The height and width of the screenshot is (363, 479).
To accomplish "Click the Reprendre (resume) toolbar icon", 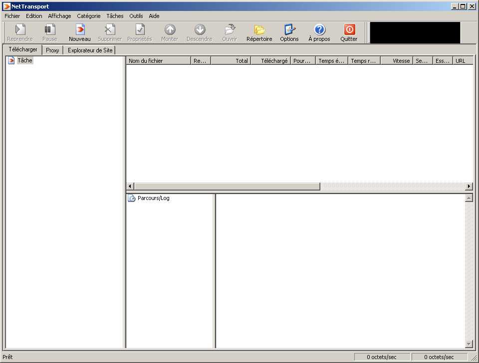I will pos(20,29).
